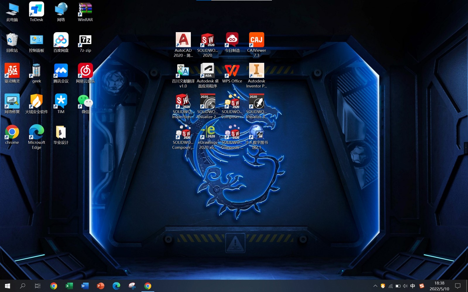This screenshot has width=468, height=292.
Task: Open the 网络 desktop icon
Action: tap(61, 12)
